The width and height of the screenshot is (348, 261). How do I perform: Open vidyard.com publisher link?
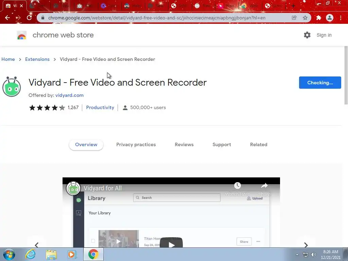[x=69, y=95]
